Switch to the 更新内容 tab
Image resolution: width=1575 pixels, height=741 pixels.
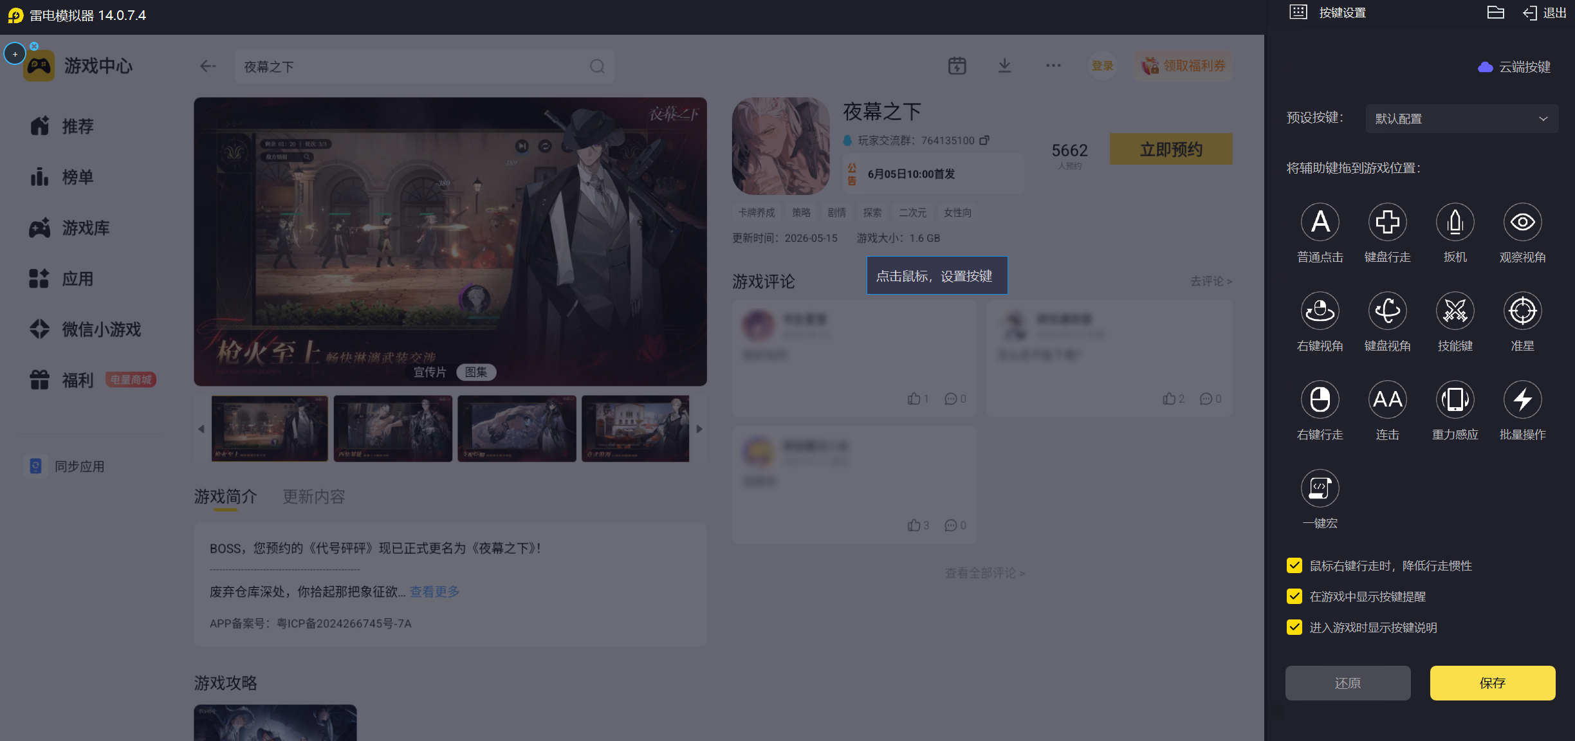(x=314, y=497)
